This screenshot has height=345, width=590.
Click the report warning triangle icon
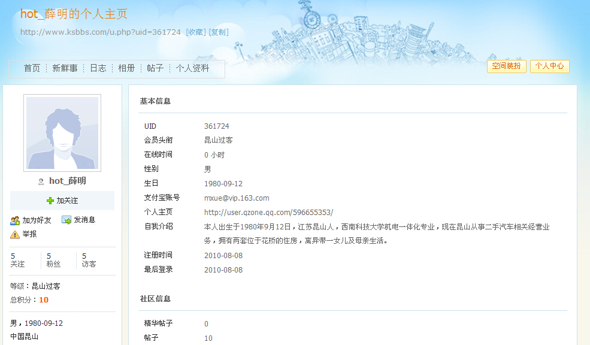coord(15,234)
